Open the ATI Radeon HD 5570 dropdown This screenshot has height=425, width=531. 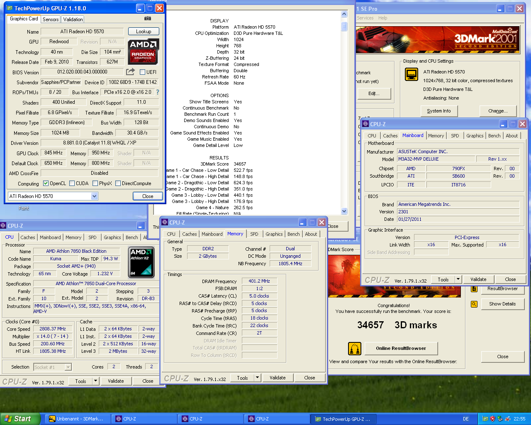94,196
